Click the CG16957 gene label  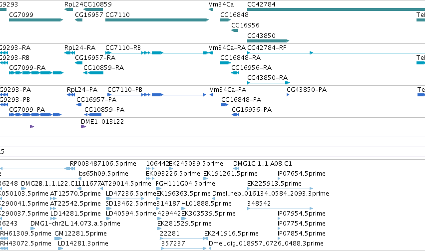(x=89, y=14)
